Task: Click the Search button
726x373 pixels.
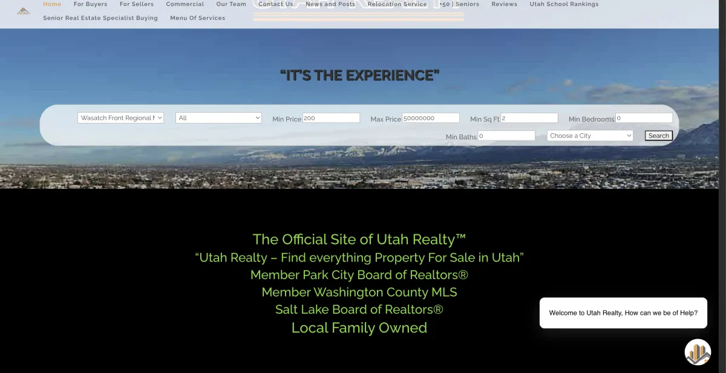Action: point(659,136)
